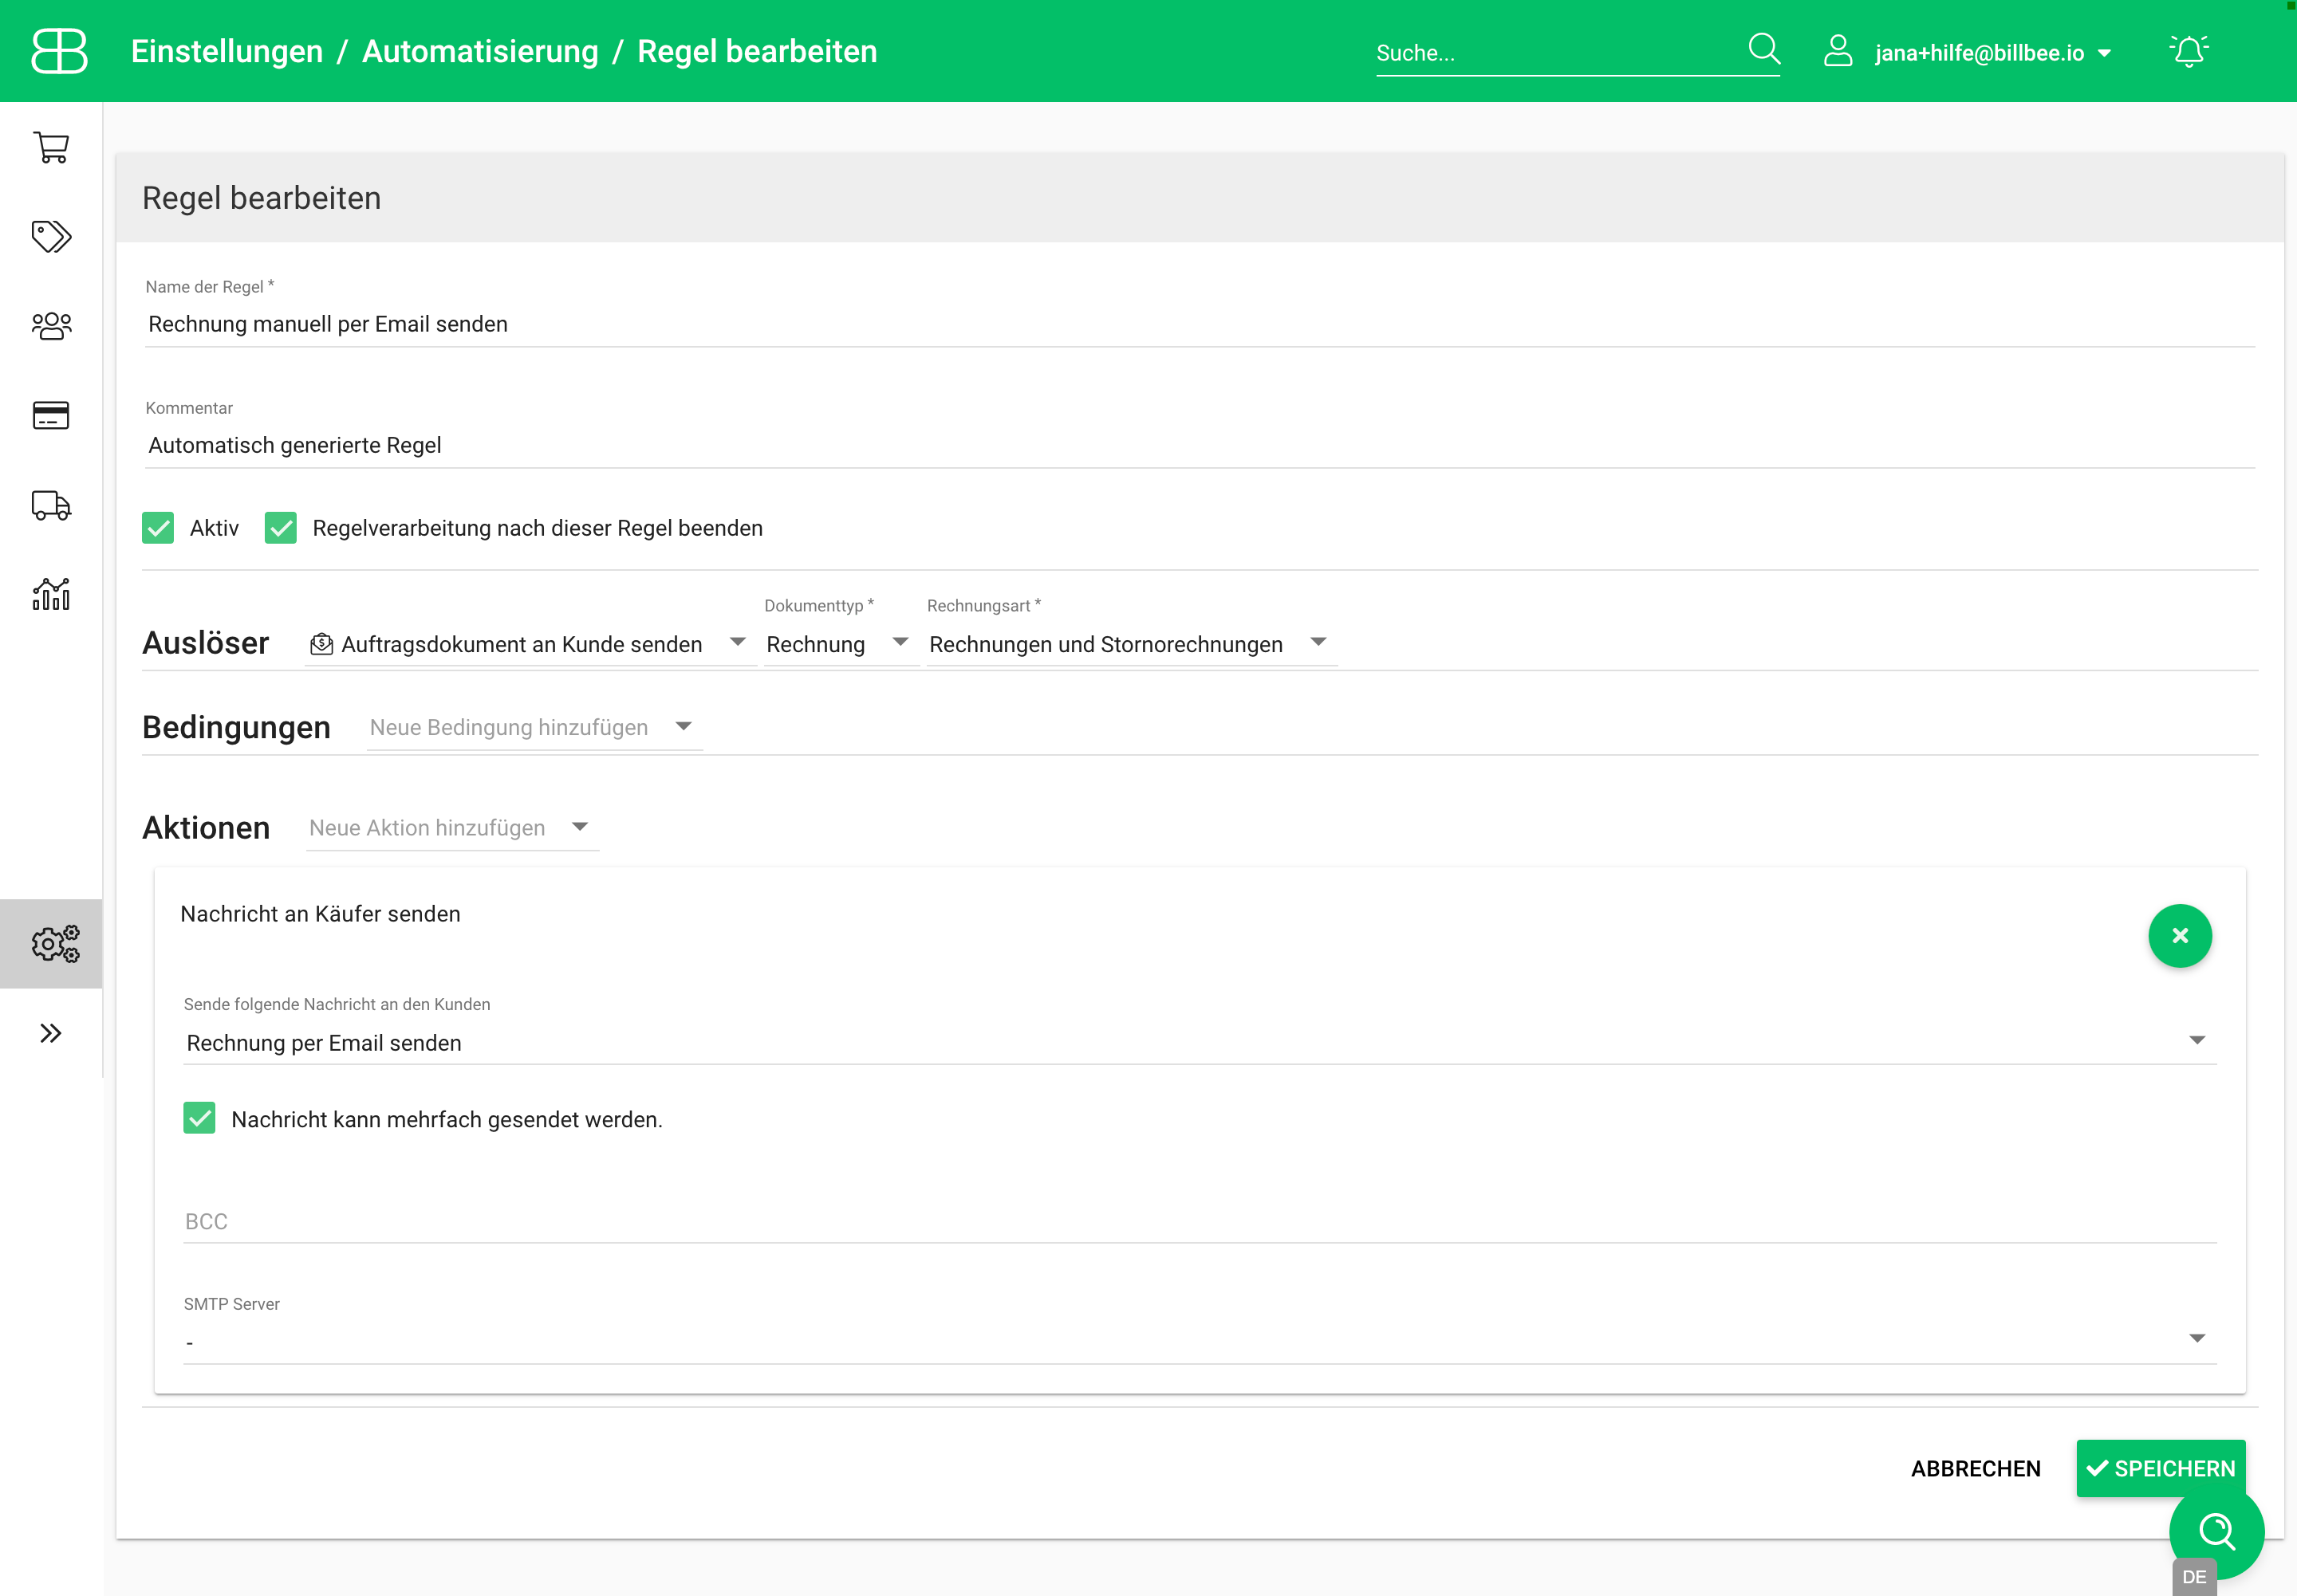2297x1596 pixels.
Task: Remove the Nachricht an Käufer senden action
Action: (2180, 936)
